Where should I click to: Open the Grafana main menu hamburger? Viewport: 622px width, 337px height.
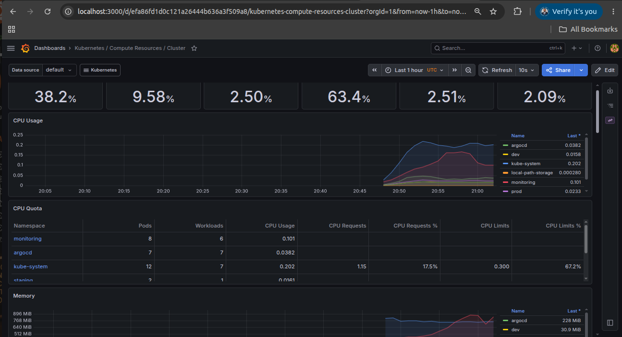coord(11,48)
